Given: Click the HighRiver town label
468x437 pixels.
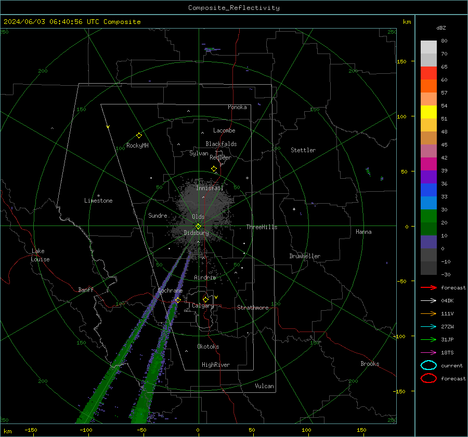Looking at the screenshot, I should 216,365.
